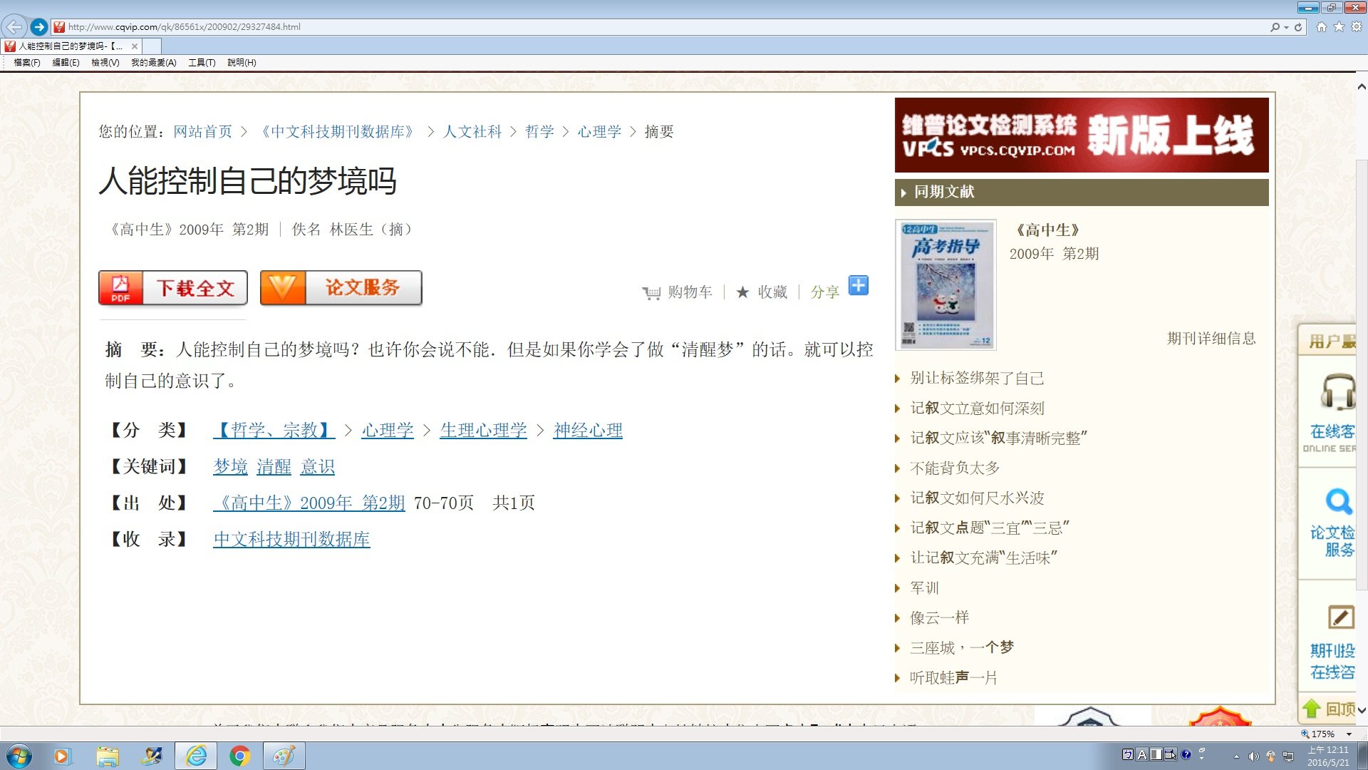This screenshot has height=770, width=1368.
Task: Click the browser back arrow button
Action: point(14,27)
